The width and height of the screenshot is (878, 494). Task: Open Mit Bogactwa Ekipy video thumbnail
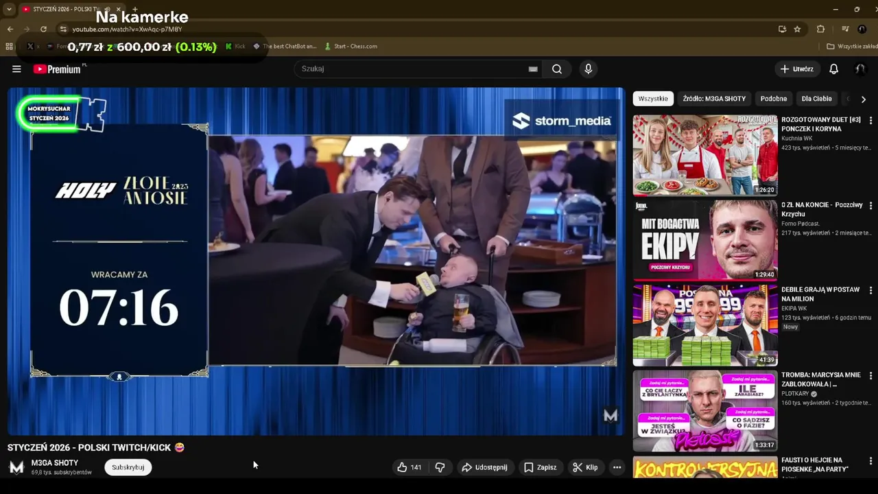[x=705, y=240]
